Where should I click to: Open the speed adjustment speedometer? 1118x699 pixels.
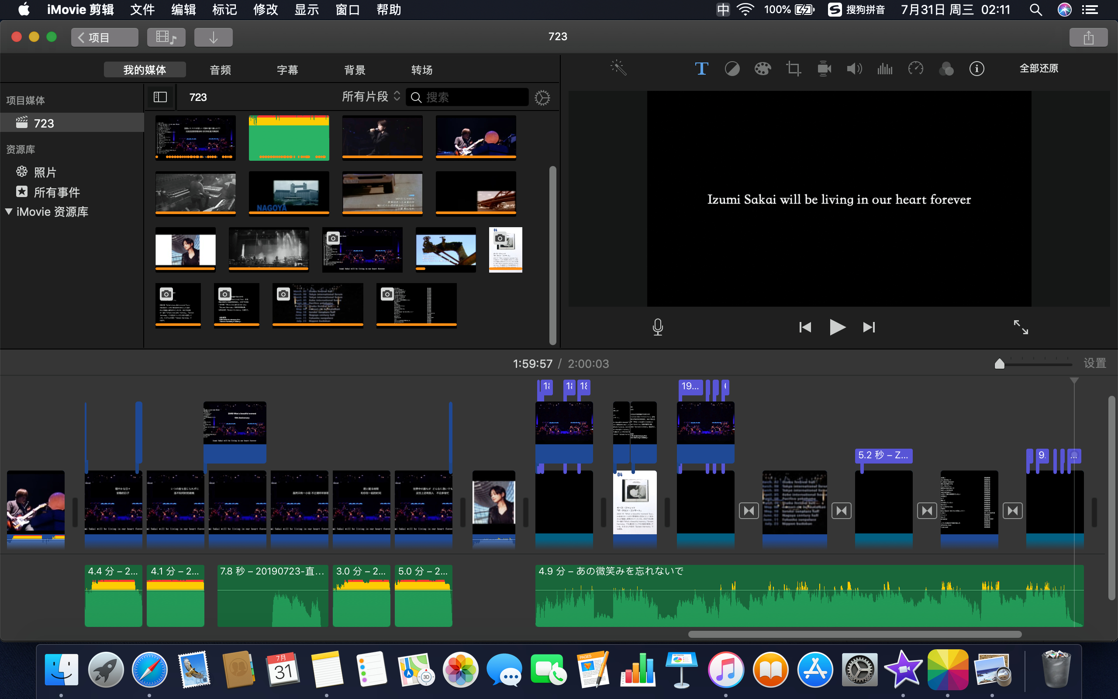pos(915,69)
